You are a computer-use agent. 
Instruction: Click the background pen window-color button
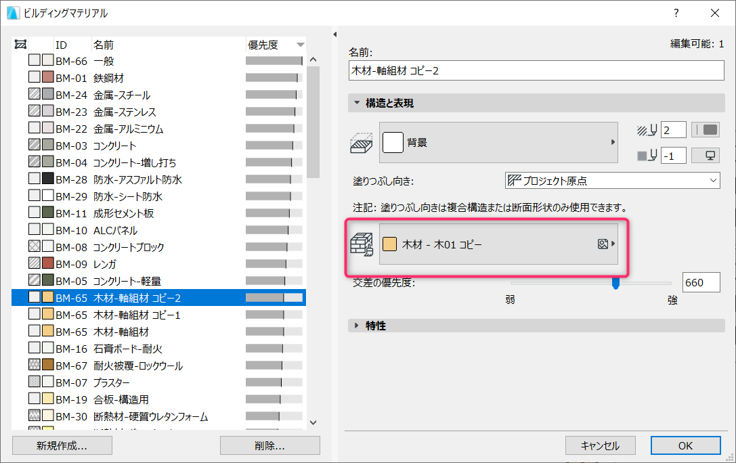pyautogui.click(x=706, y=155)
